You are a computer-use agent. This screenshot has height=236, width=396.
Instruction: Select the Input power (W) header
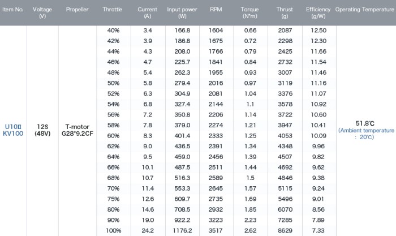[182, 13]
